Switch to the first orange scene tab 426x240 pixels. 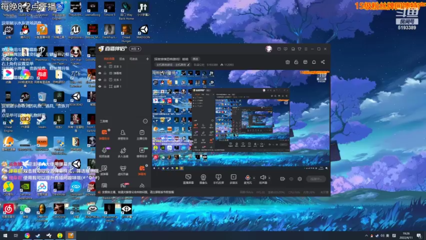click(109, 59)
